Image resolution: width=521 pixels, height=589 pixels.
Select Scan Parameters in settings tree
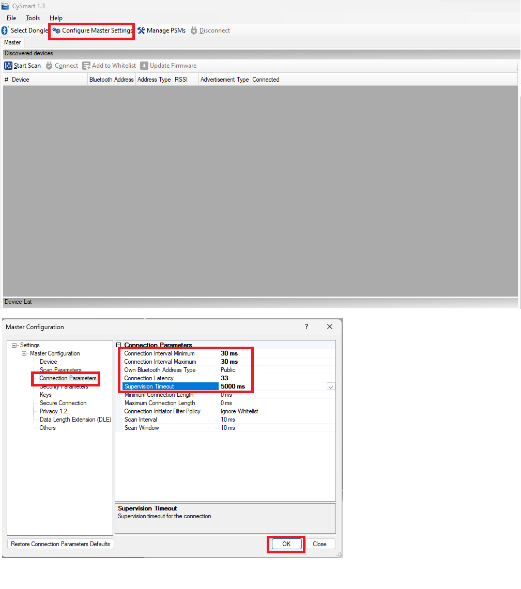pyautogui.click(x=60, y=370)
